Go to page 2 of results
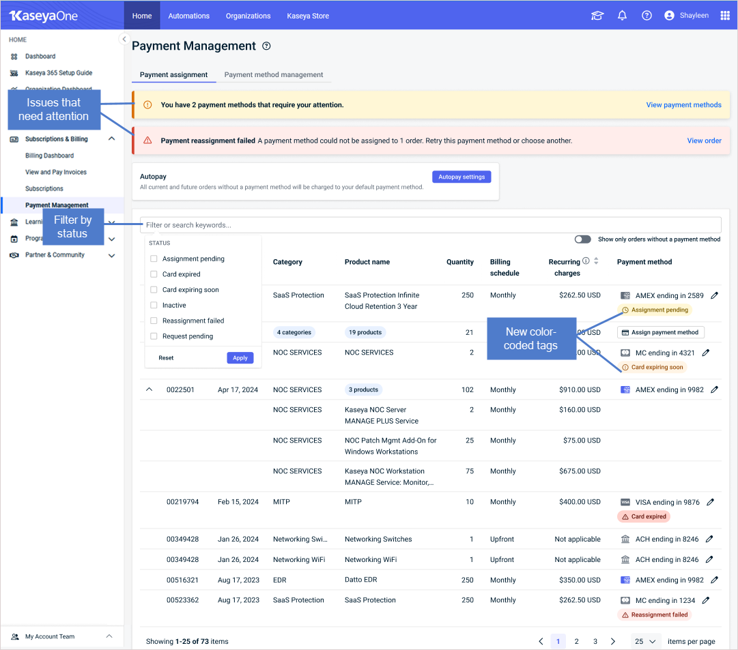This screenshot has width=738, height=650. pos(577,641)
